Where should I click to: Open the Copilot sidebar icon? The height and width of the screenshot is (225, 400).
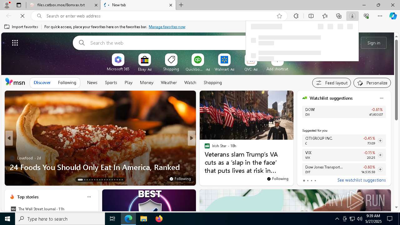393,16
